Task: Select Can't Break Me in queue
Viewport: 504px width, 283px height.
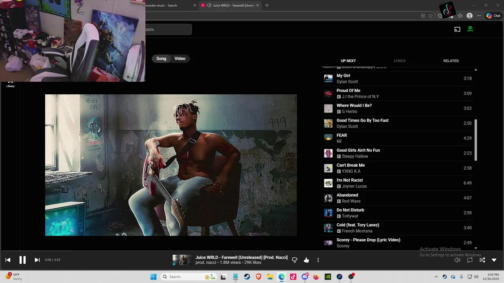Action: [398, 168]
